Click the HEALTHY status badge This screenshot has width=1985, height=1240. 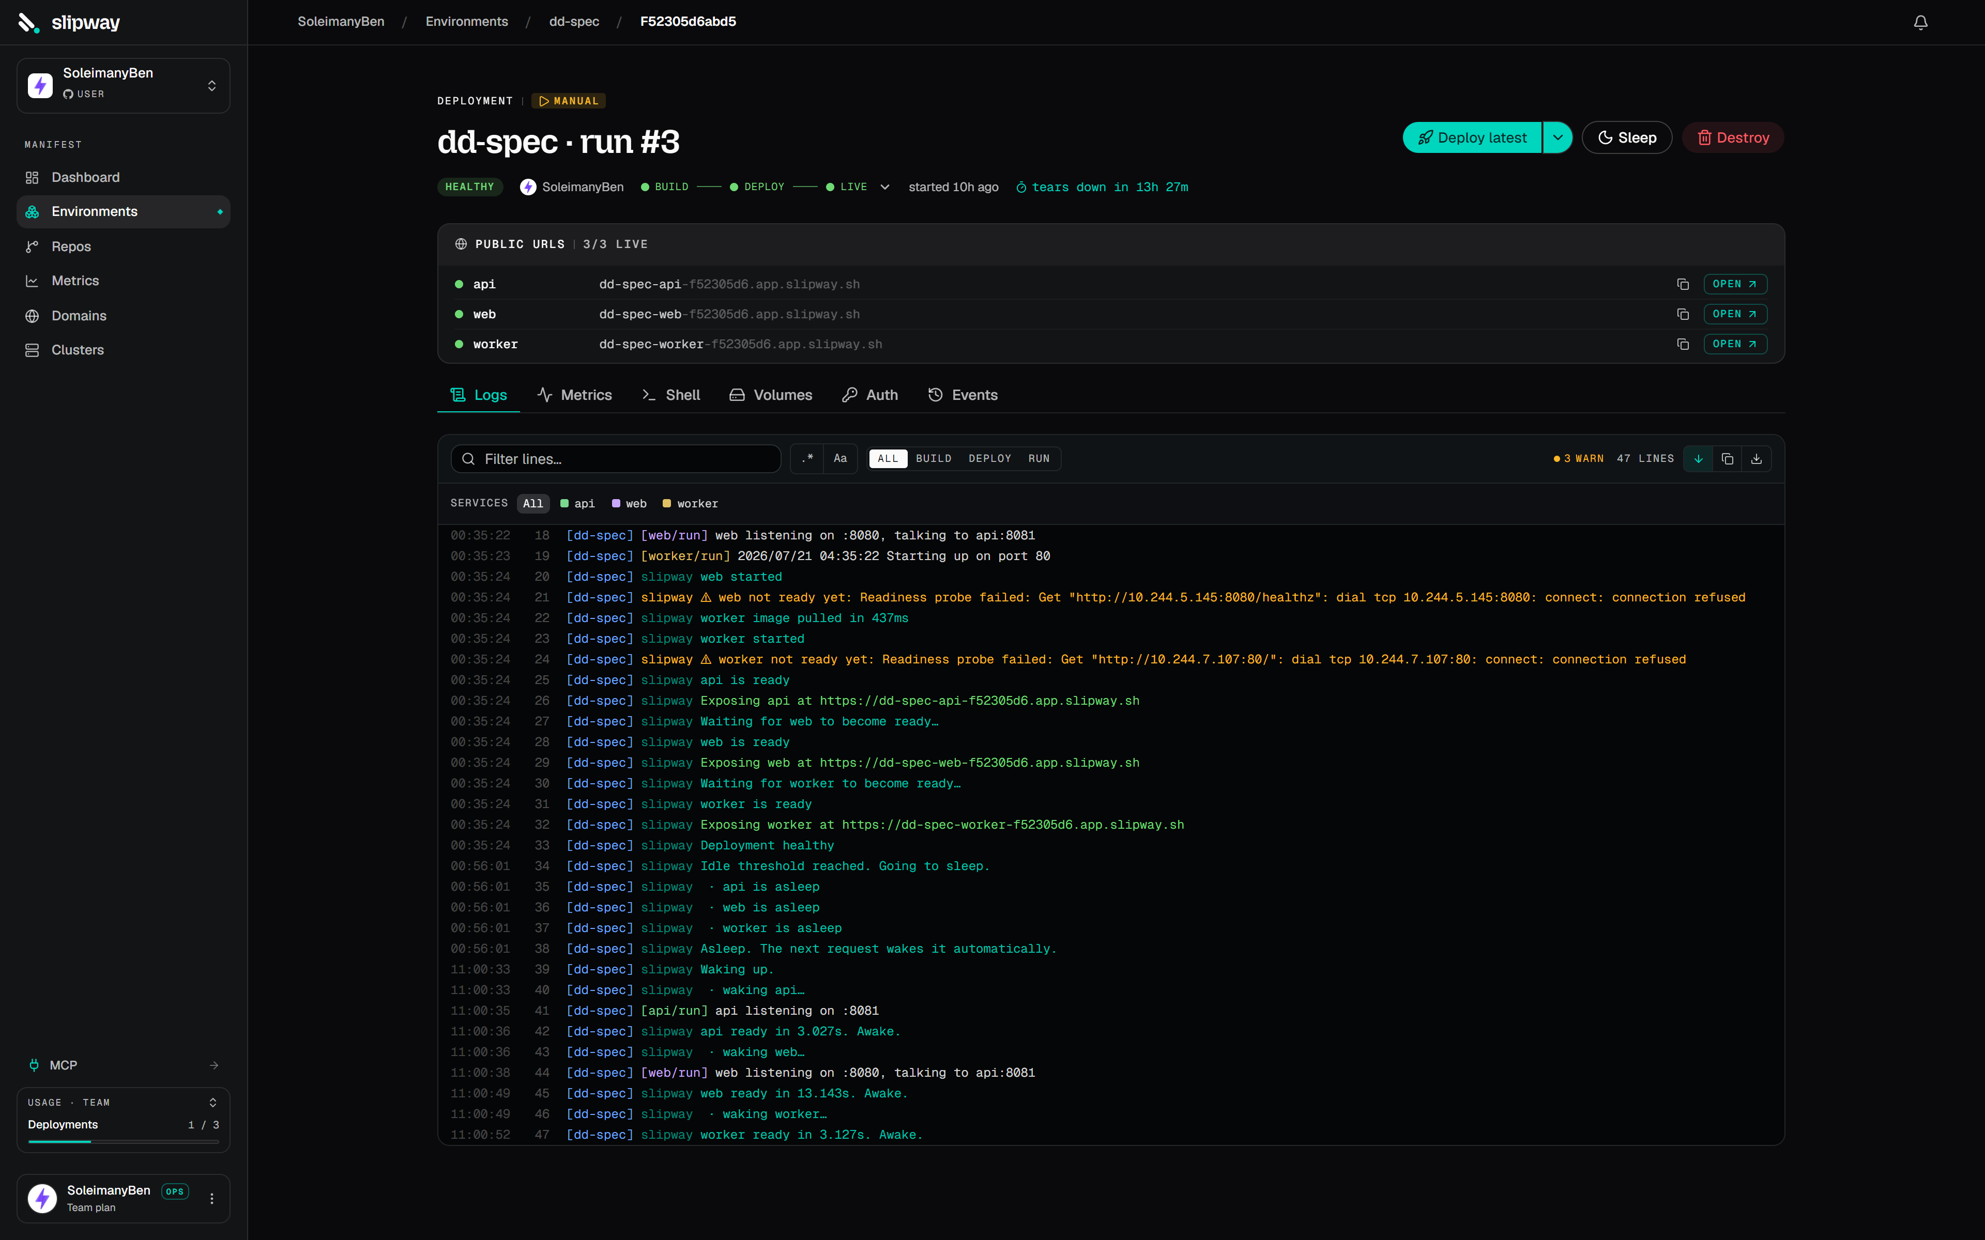pos(469,187)
